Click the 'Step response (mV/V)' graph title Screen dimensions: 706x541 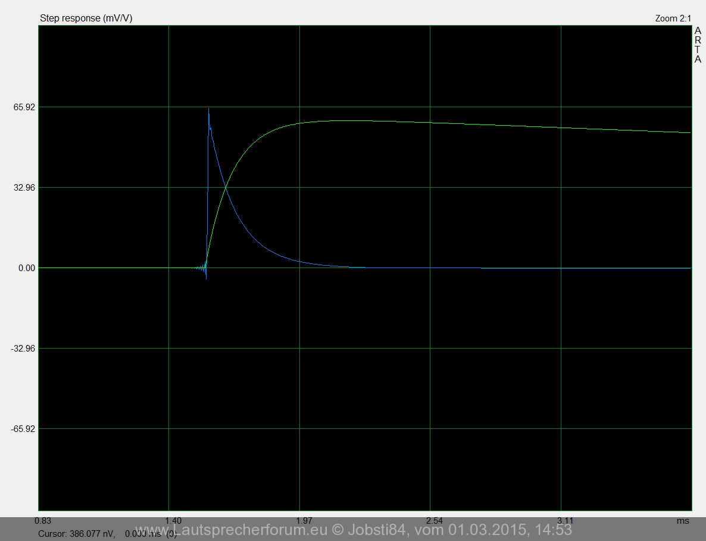coord(86,18)
